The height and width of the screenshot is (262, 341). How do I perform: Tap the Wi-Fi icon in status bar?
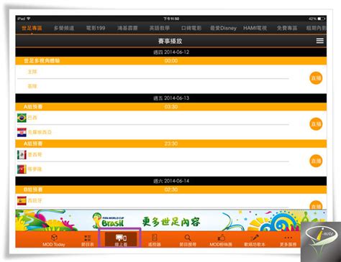[x=29, y=19]
